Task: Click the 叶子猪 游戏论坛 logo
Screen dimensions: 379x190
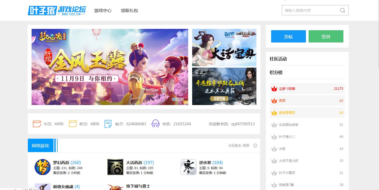Action: pos(57,10)
